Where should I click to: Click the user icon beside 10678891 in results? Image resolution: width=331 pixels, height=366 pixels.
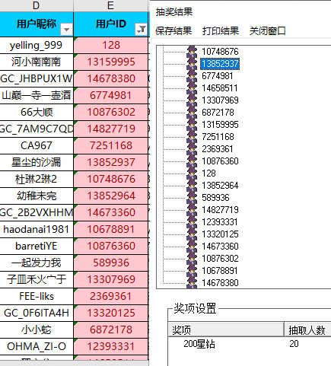(192, 271)
